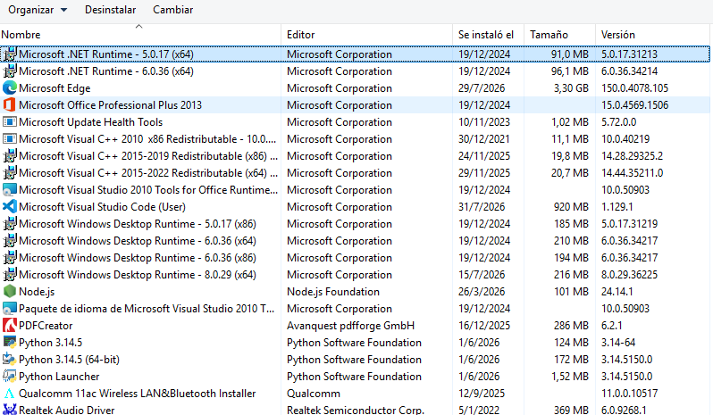The image size is (713, 415).
Task: Click the install date 15/7/2026
Action: pyautogui.click(x=482, y=275)
